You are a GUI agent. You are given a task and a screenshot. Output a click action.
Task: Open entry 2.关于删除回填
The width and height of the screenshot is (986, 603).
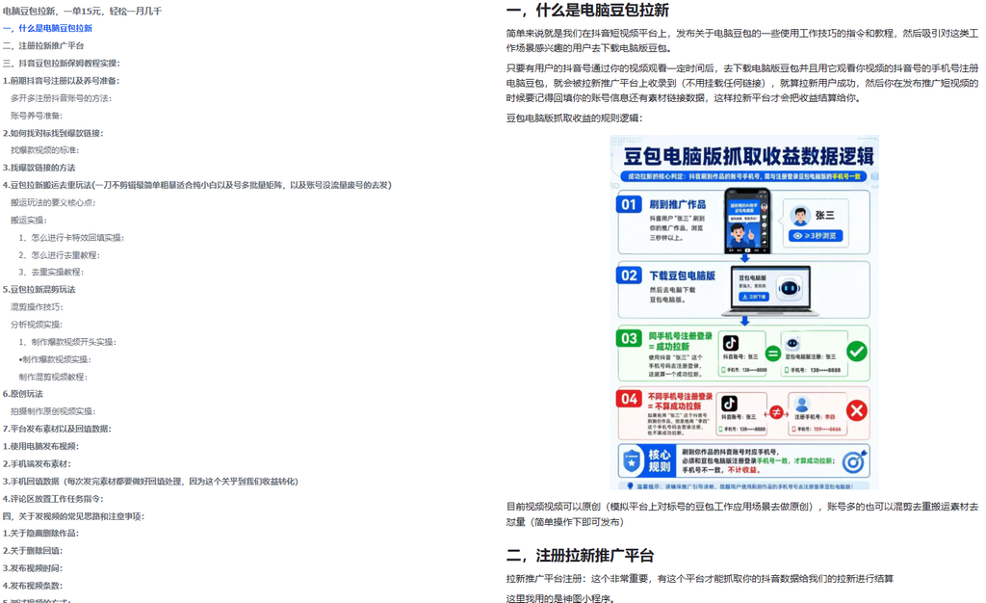coord(33,551)
